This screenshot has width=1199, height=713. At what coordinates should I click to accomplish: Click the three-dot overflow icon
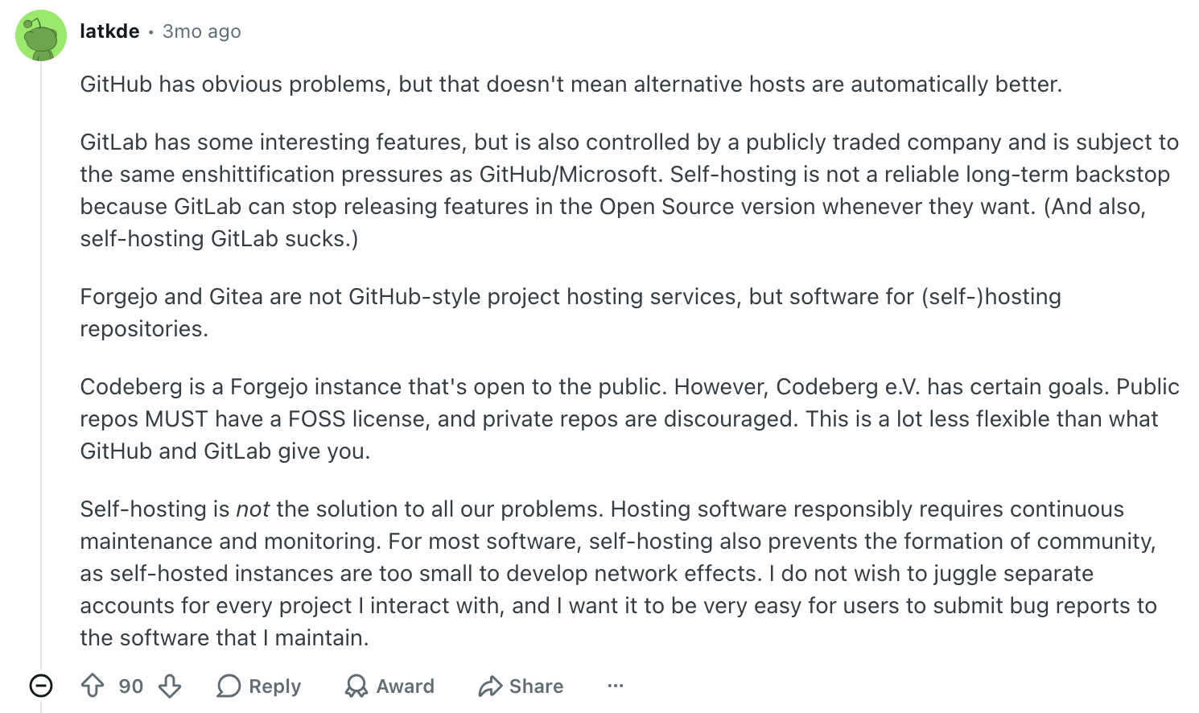(x=616, y=686)
